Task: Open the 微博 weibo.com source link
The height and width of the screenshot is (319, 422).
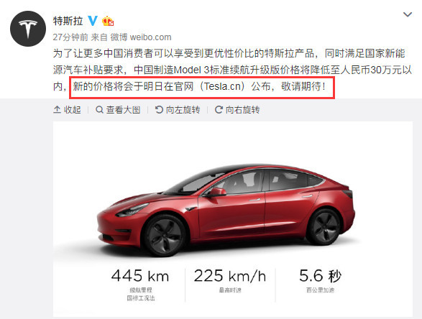Action: point(141,37)
